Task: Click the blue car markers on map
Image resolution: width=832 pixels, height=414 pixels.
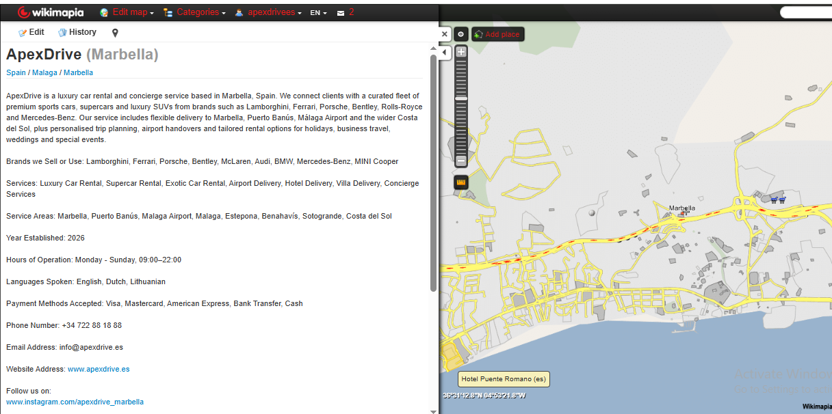Action: (778, 199)
